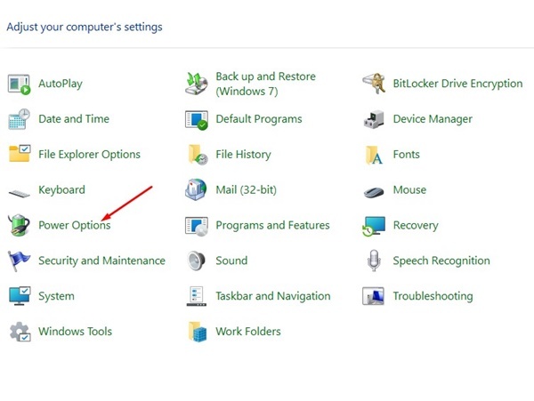Click the Taskbar and Navigation icon
534x401 pixels.
pyautogui.click(x=197, y=296)
